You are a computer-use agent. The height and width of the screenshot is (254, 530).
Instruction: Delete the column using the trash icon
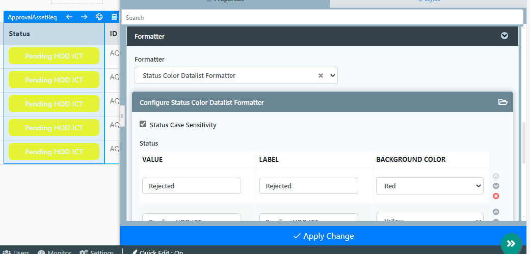[114, 17]
